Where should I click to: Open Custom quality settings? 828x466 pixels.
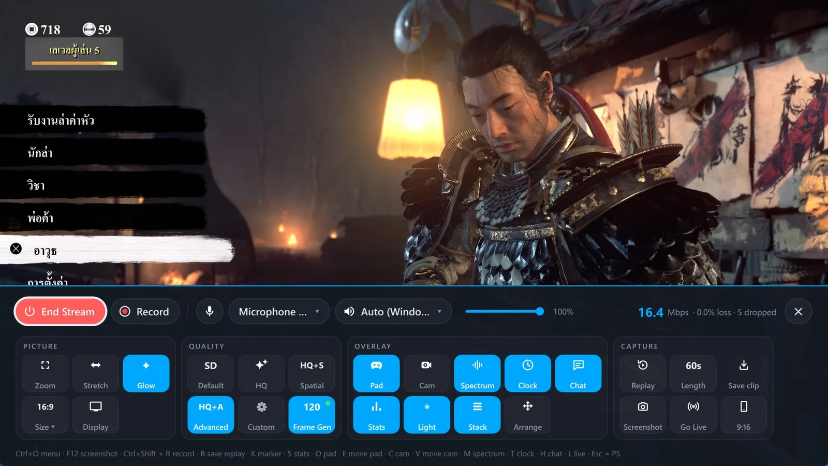[x=261, y=415]
